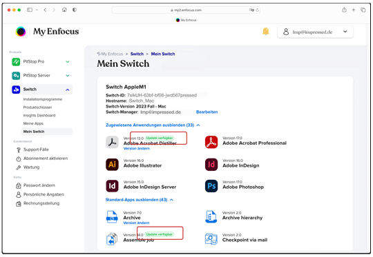The width and height of the screenshot is (373, 257).
Task: Open Support-Fälle
Action: pyautogui.click(x=36, y=150)
